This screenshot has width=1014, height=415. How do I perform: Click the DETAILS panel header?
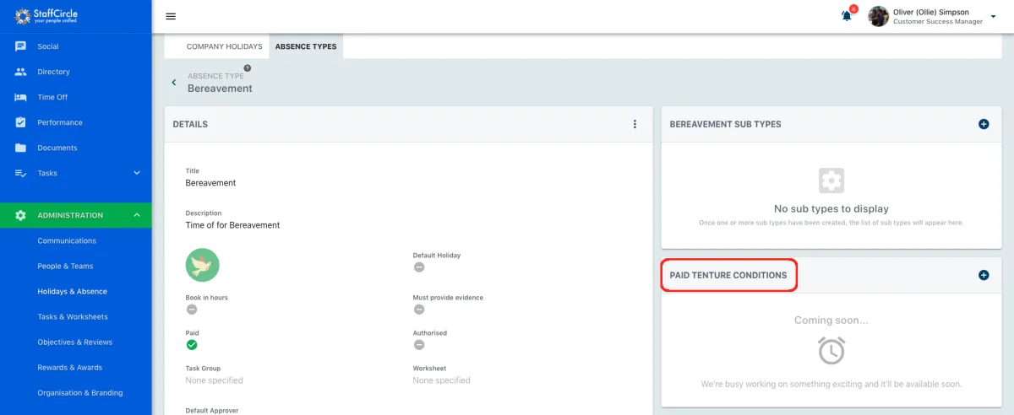[x=190, y=124]
